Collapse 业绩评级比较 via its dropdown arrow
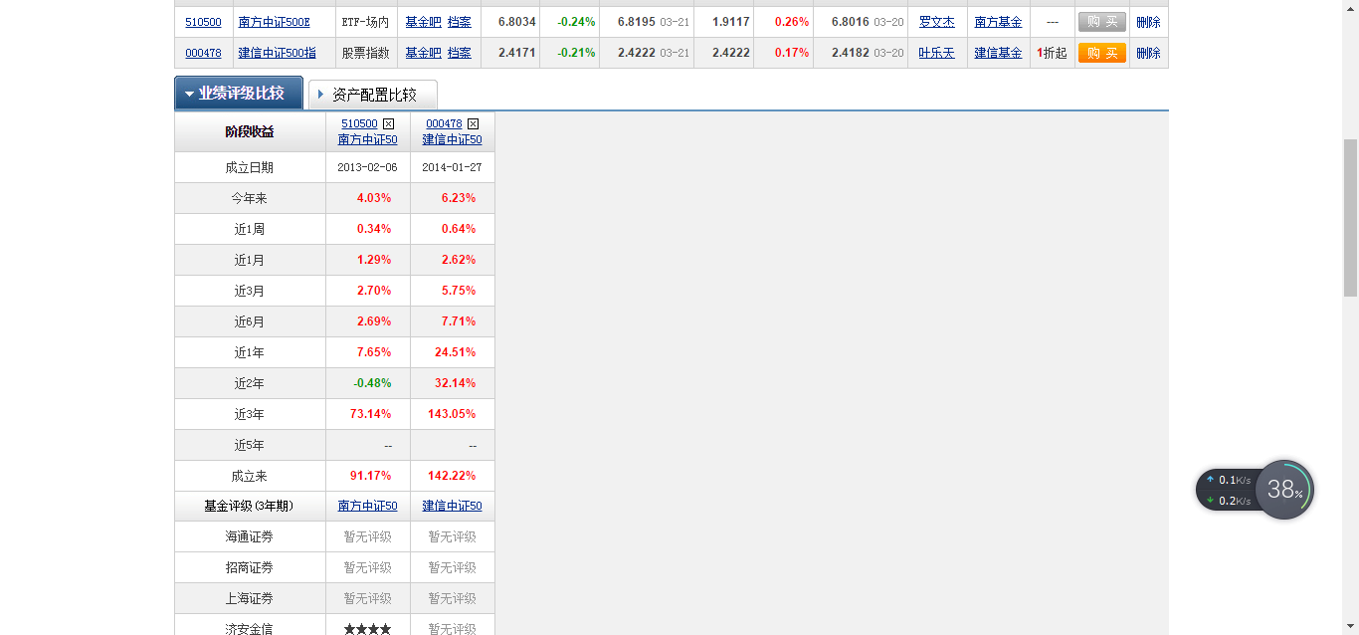This screenshot has height=635, width=1359. [188, 93]
